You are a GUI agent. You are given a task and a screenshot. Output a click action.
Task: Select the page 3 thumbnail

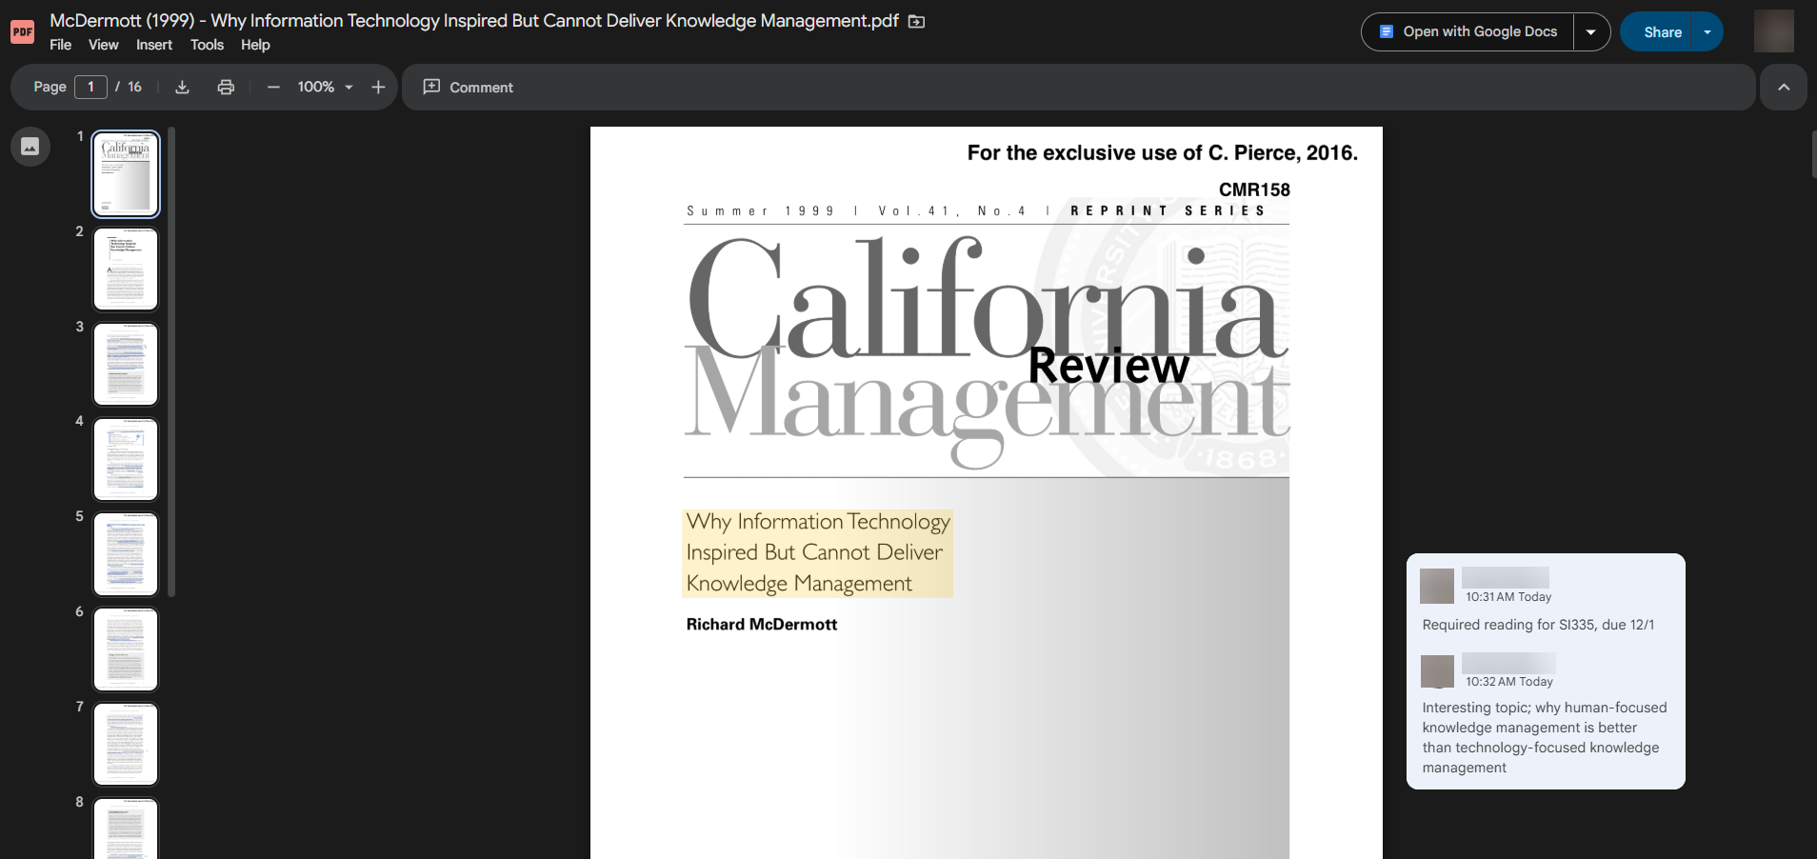126,364
